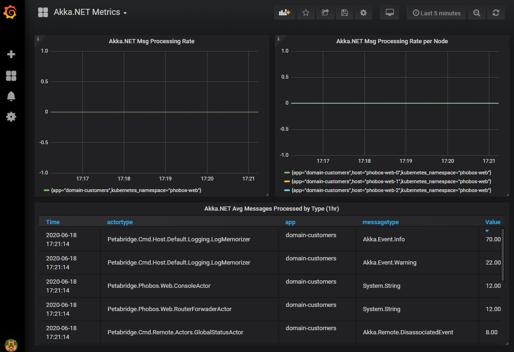The height and width of the screenshot is (352, 514).
Task: Click resize handle of Msg Processing Rate panel
Action: click(x=267, y=195)
